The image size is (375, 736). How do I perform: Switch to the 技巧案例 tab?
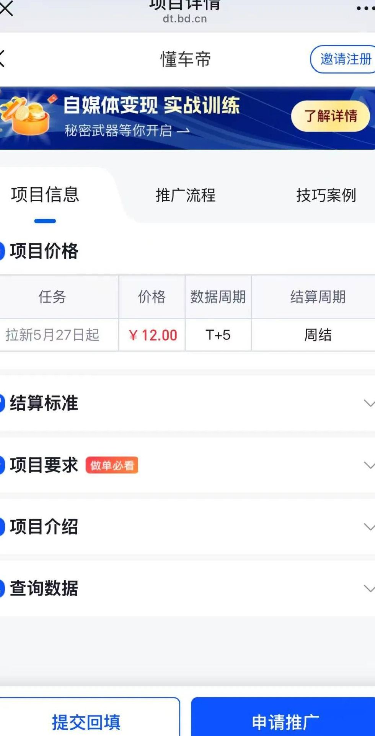(326, 195)
